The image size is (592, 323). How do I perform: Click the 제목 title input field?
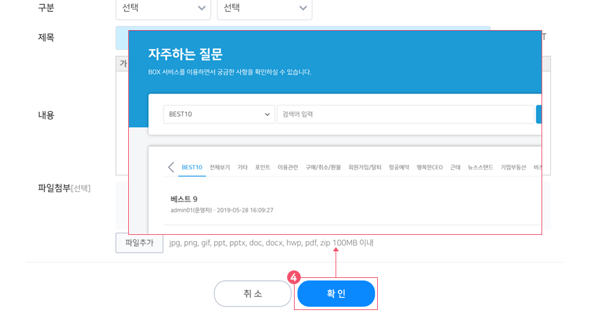coord(121,38)
